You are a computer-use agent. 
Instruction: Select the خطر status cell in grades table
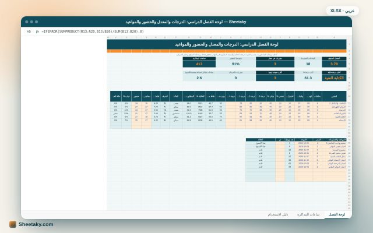115,114
